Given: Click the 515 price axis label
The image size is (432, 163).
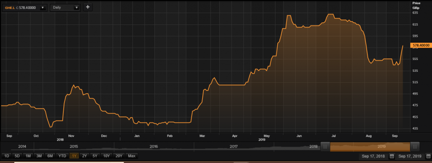Looking at the screenshot, I should [415, 82].
